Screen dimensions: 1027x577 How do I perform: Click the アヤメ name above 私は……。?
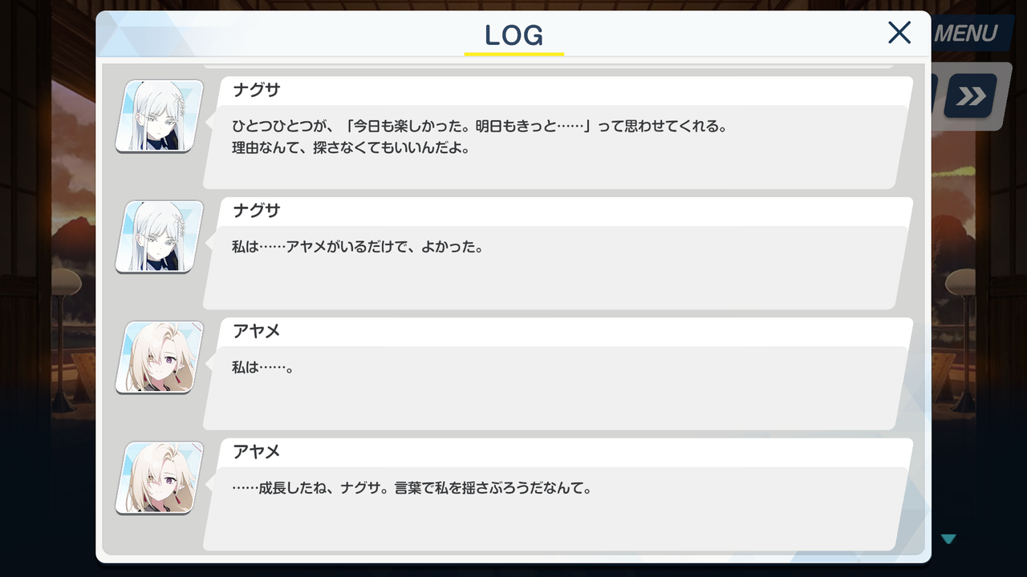(257, 331)
